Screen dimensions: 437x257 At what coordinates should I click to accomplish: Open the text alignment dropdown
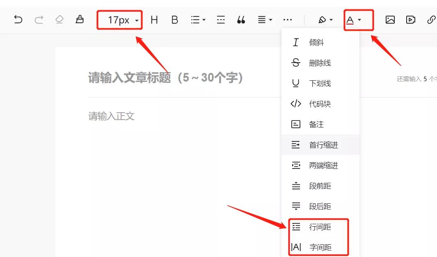coord(264,19)
